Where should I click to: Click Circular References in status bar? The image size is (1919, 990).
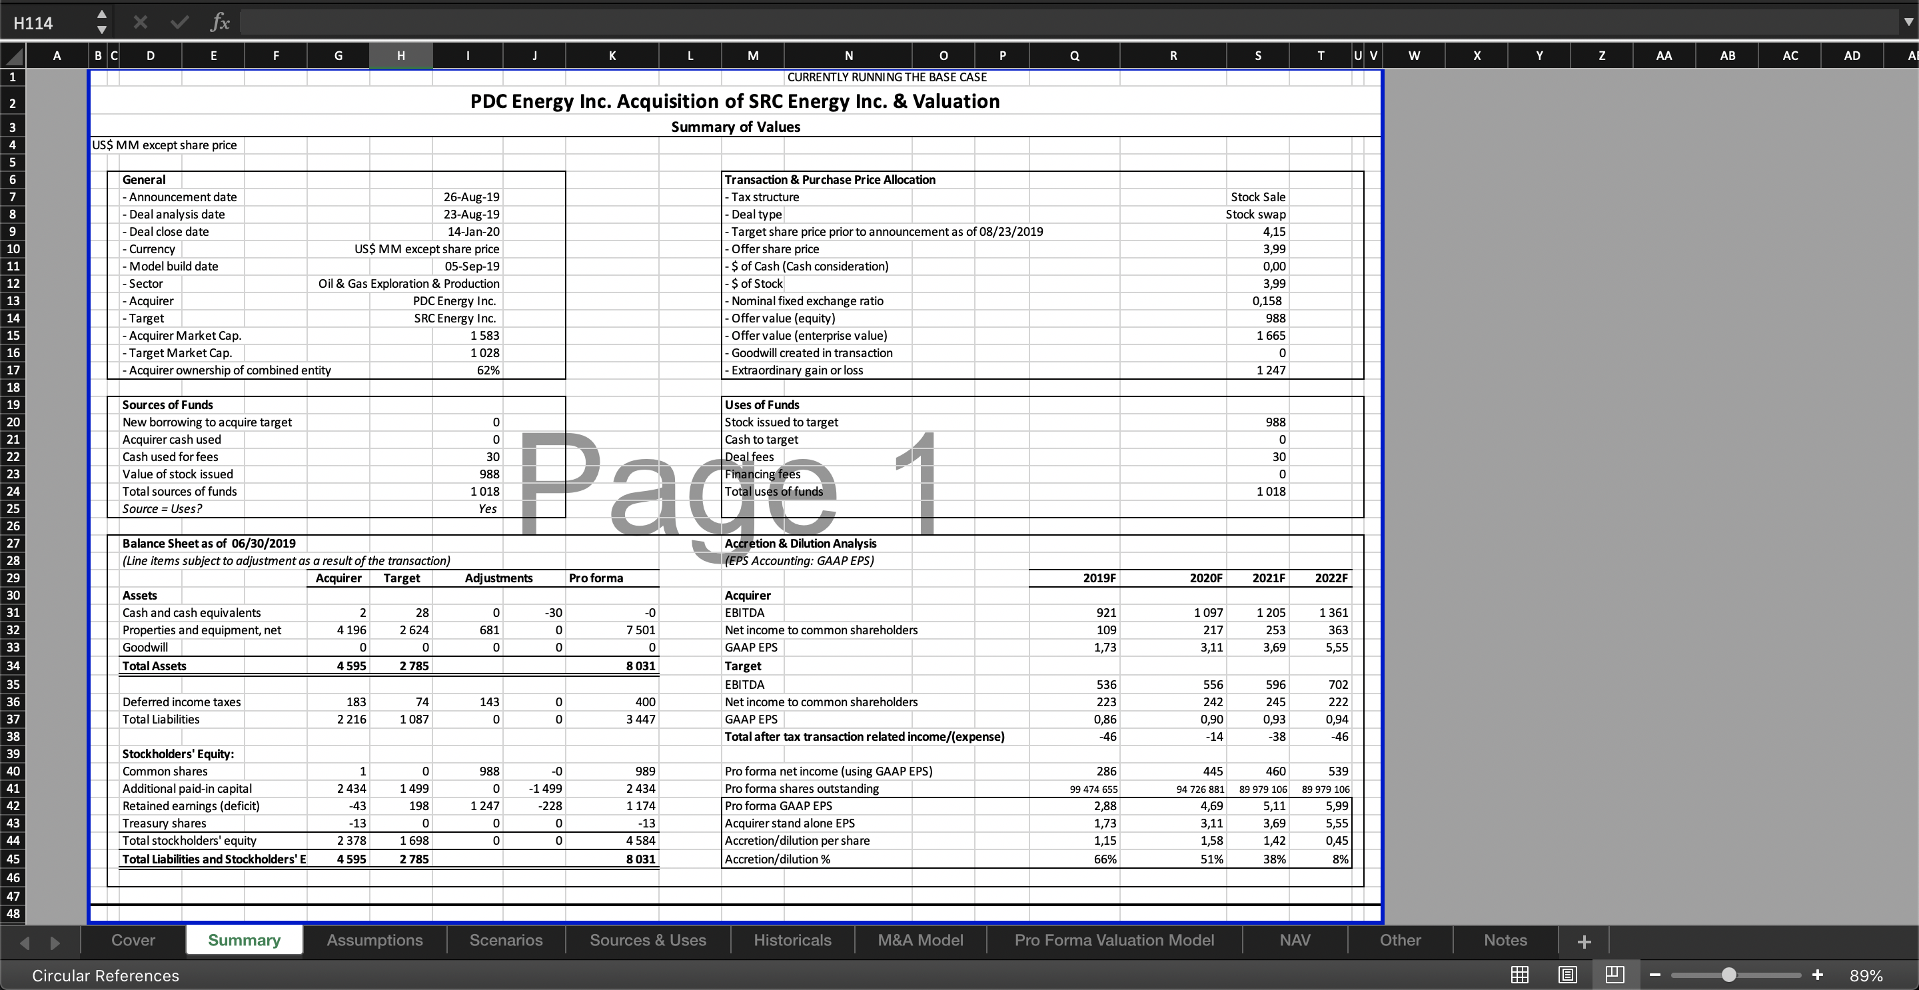(x=106, y=976)
